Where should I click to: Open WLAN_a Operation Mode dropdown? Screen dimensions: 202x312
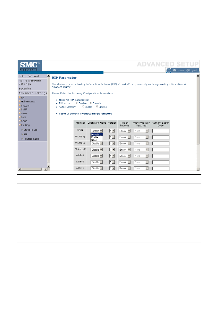(x=97, y=143)
